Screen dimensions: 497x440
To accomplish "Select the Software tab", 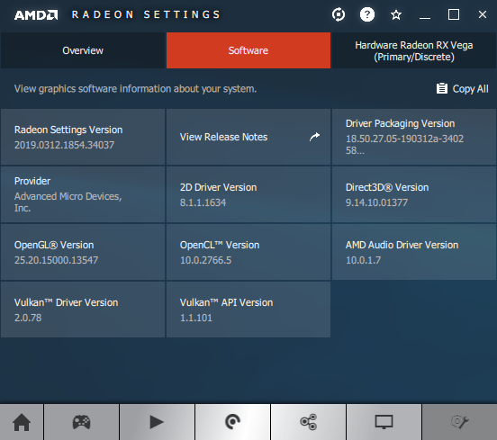I will click(x=248, y=50).
